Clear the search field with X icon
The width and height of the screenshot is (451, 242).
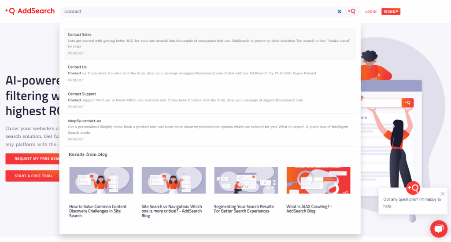click(x=339, y=11)
